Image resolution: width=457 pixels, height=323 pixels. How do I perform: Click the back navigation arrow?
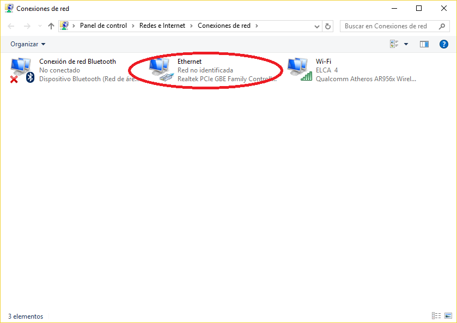[x=11, y=26]
